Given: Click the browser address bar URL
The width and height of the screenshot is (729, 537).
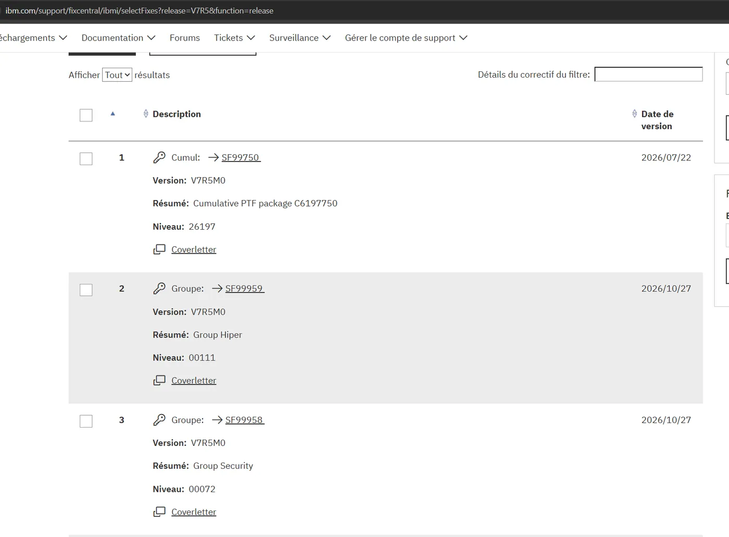Looking at the screenshot, I should point(139,10).
